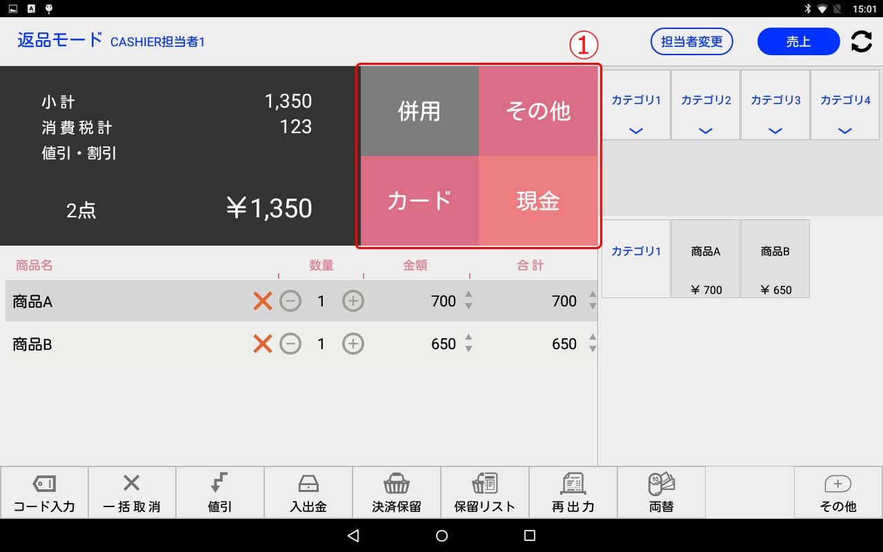Decrease quantity of 商品B
The width and height of the screenshot is (883, 552).
290,344
